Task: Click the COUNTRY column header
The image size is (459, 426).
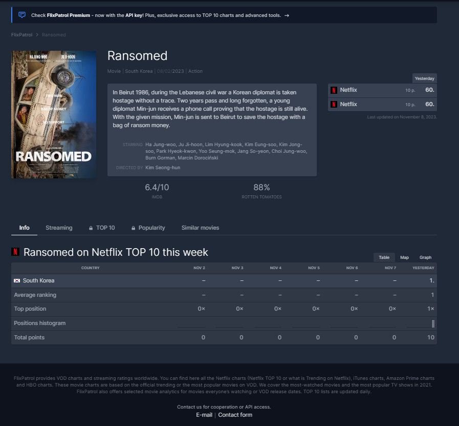Action: 90,268
